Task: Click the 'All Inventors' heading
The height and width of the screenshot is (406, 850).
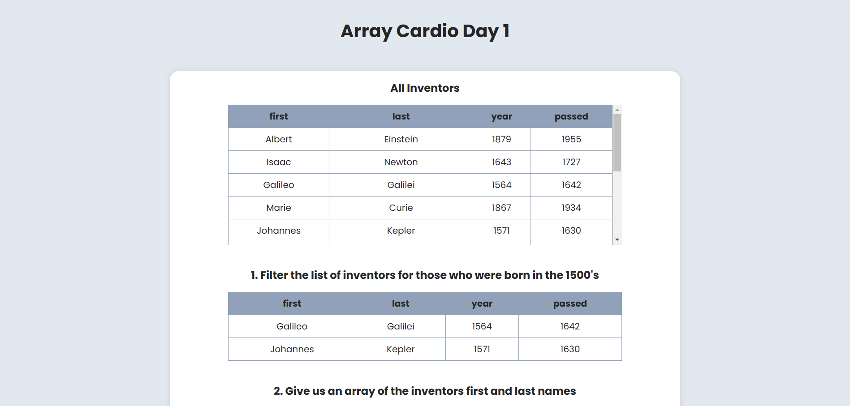Action: point(425,88)
